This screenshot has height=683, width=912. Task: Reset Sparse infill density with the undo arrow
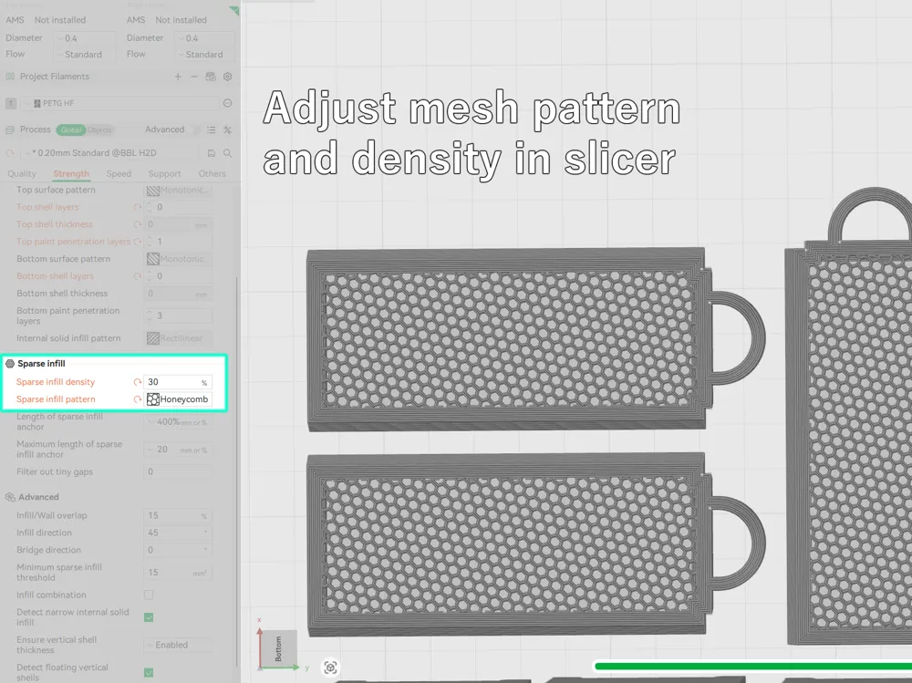pyautogui.click(x=138, y=381)
